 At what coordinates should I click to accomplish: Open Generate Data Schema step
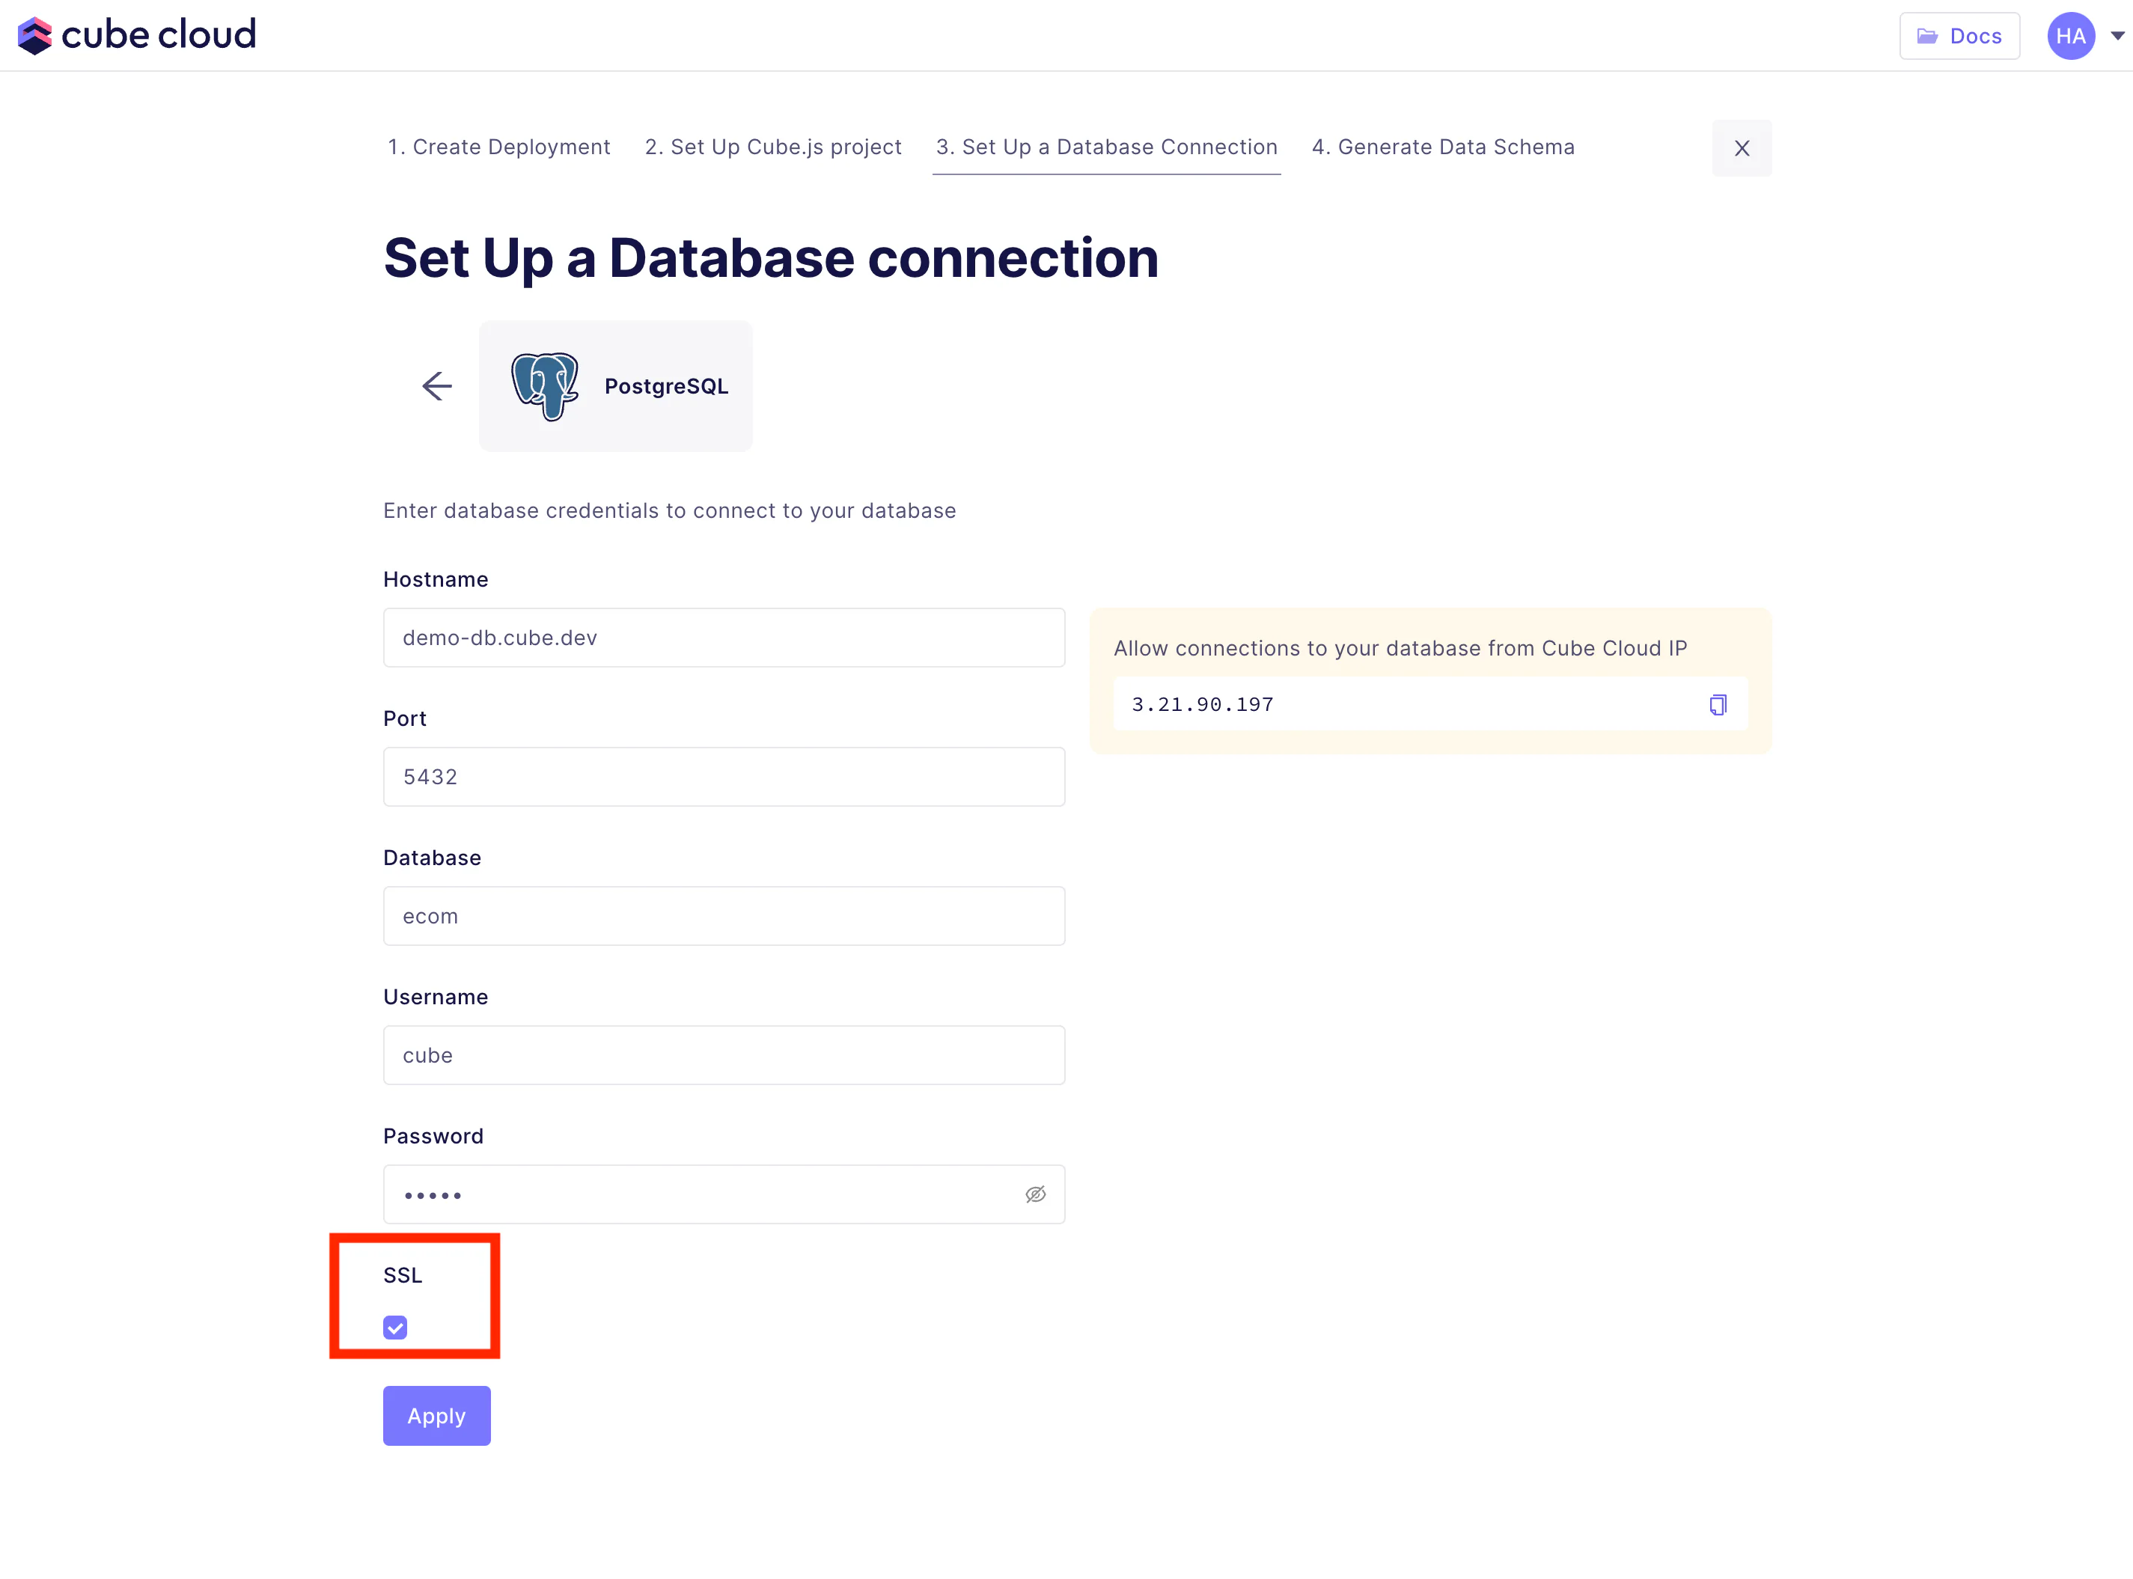click(x=1442, y=147)
